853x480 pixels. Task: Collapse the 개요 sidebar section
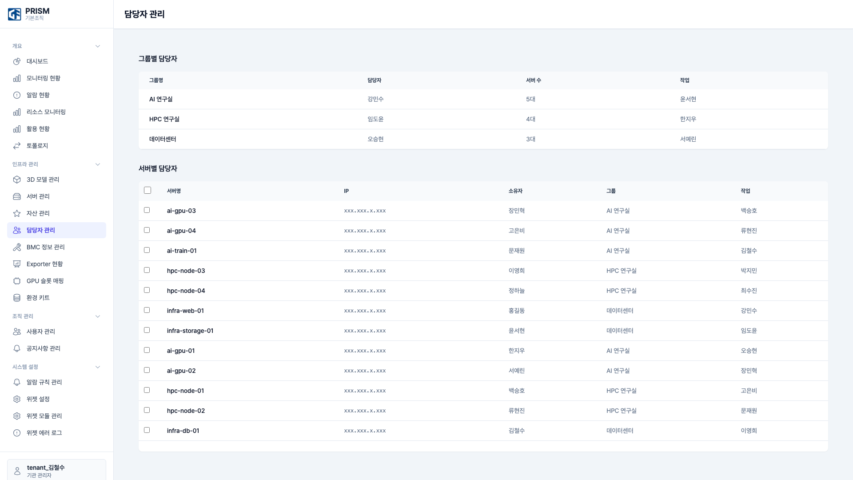click(98, 46)
